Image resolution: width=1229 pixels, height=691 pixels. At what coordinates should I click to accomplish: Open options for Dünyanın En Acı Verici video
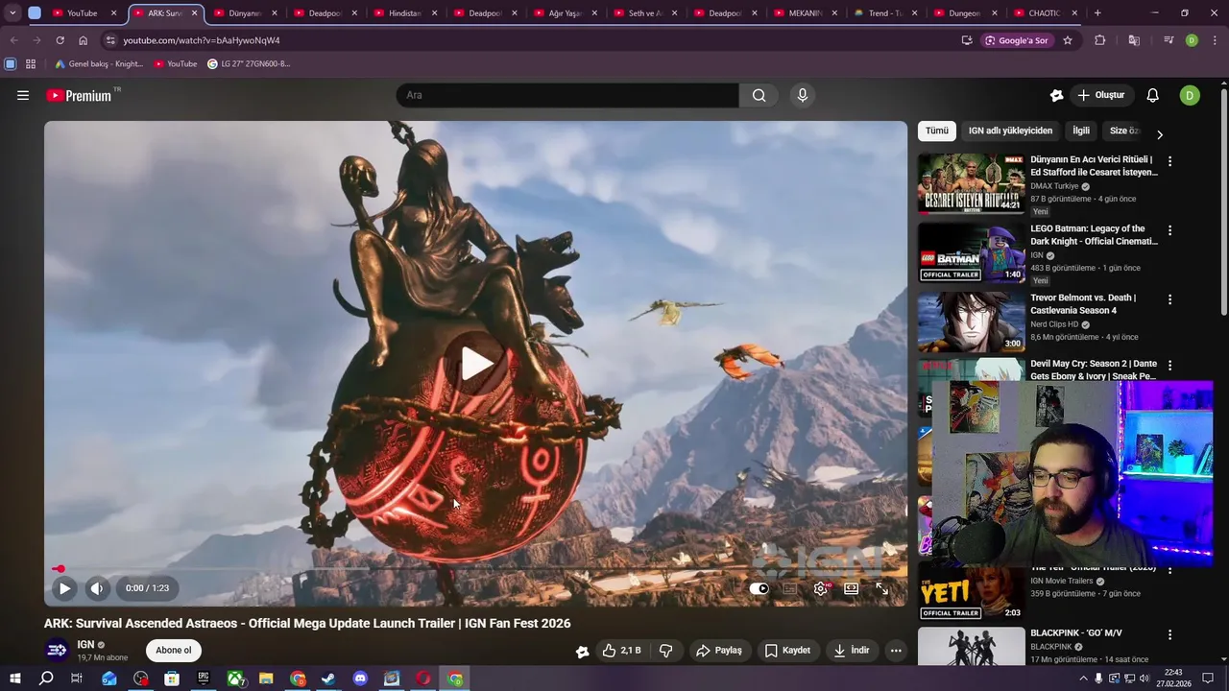(x=1169, y=161)
